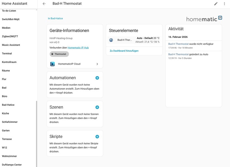Click the 12:39:19 - Vor 5 Stunden timestamp
The image size is (230, 167).
180,58
